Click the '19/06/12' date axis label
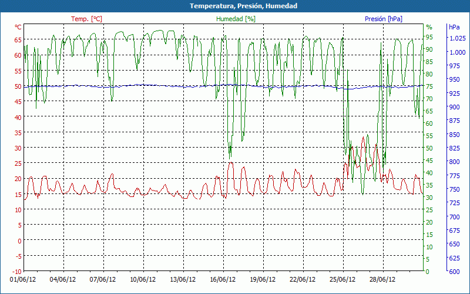Screen dimensions: 470x294 [x=263, y=280]
